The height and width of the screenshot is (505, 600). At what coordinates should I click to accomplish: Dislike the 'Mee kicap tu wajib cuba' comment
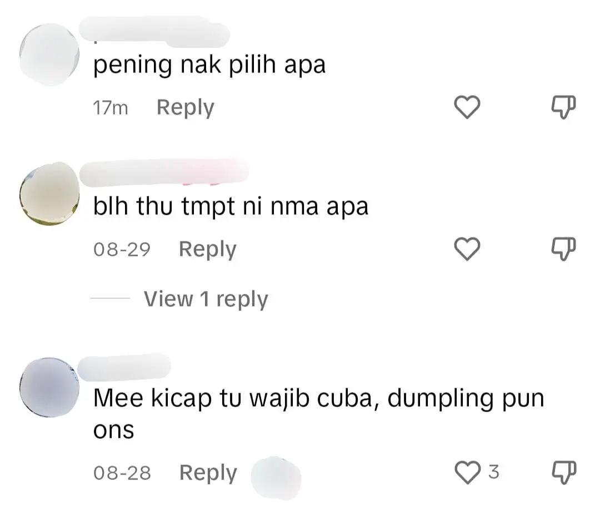click(563, 472)
